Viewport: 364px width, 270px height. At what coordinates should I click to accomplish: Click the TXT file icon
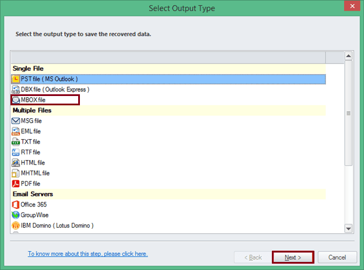point(16,142)
